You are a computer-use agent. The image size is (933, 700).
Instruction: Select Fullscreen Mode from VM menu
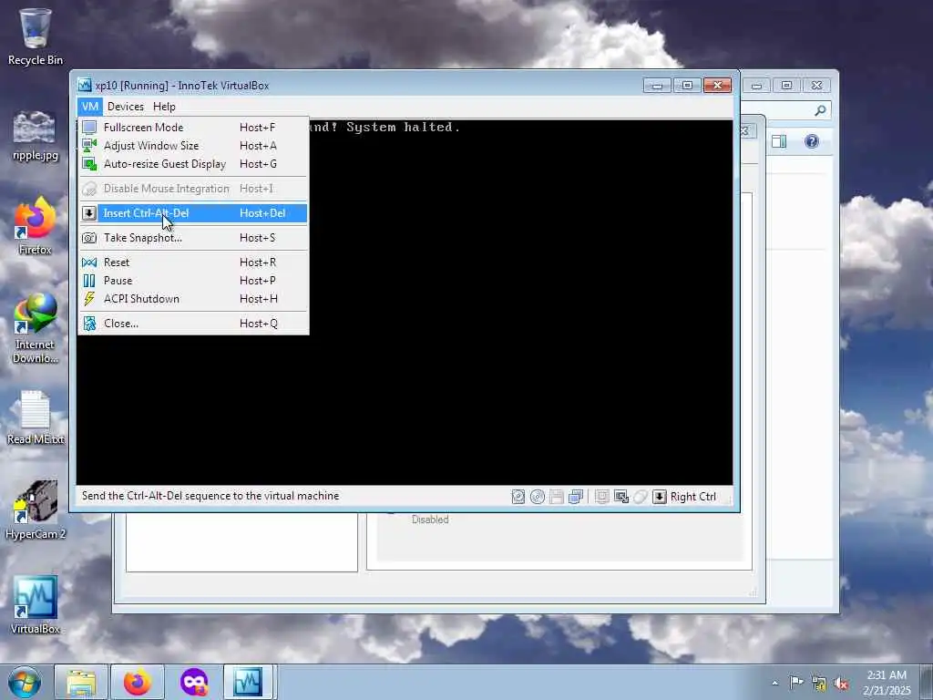pyautogui.click(x=193, y=128)
